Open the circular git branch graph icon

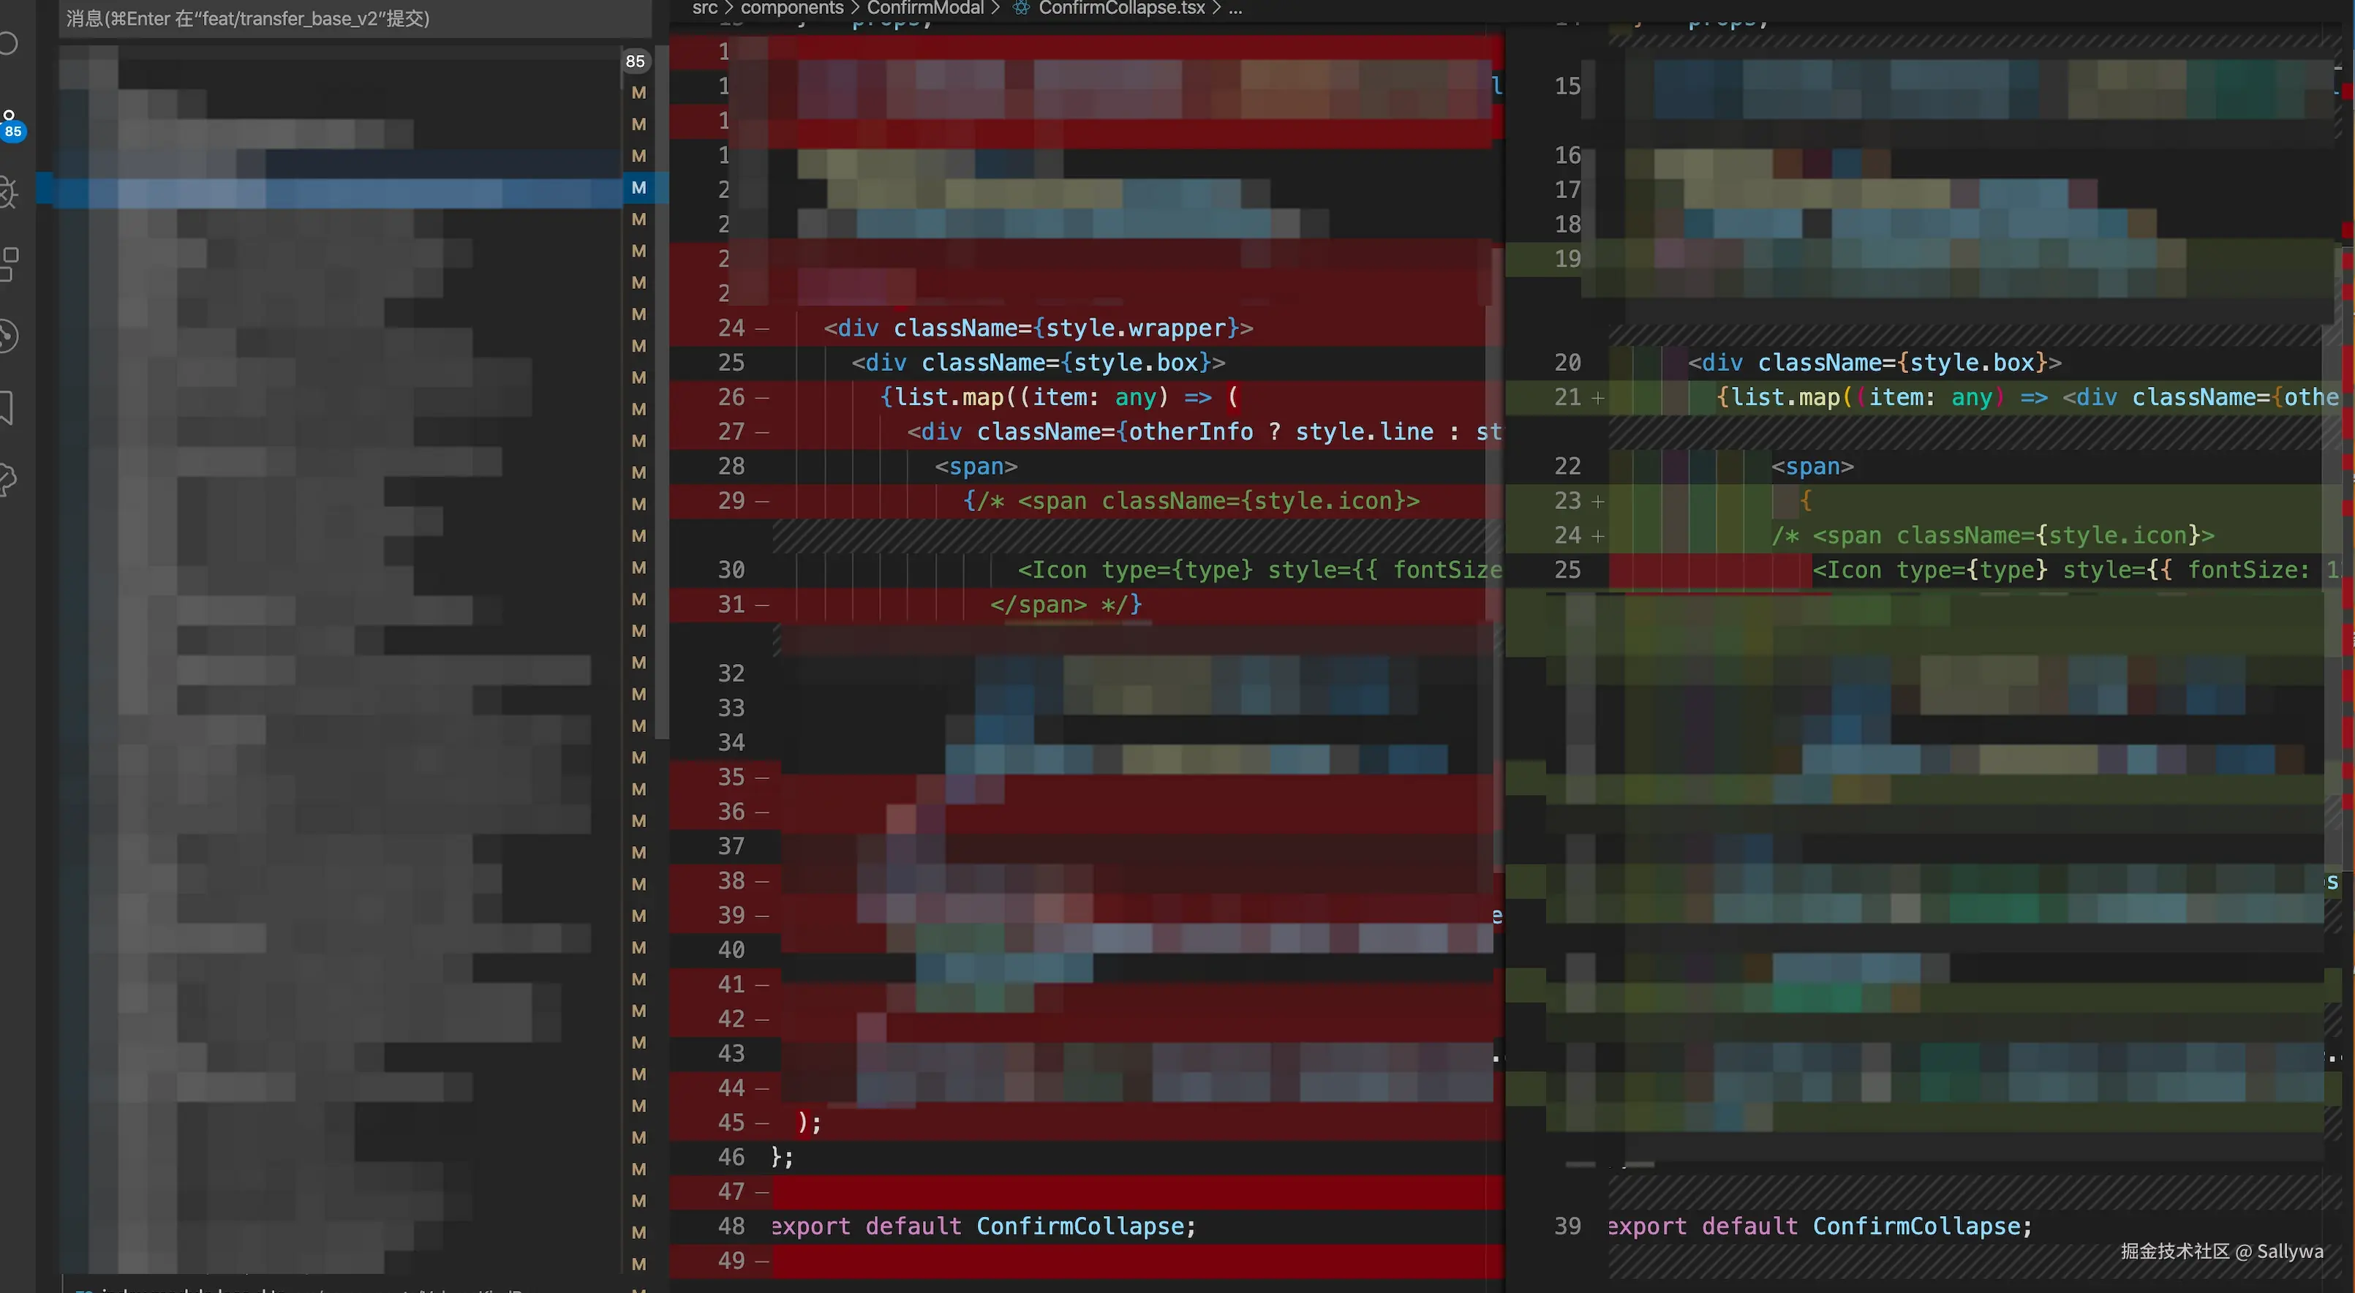coord(7,336)
